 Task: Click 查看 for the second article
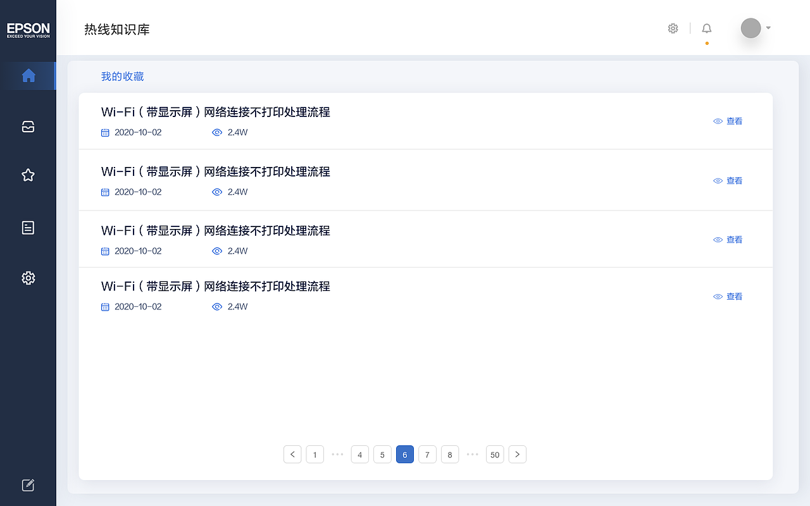728,180
